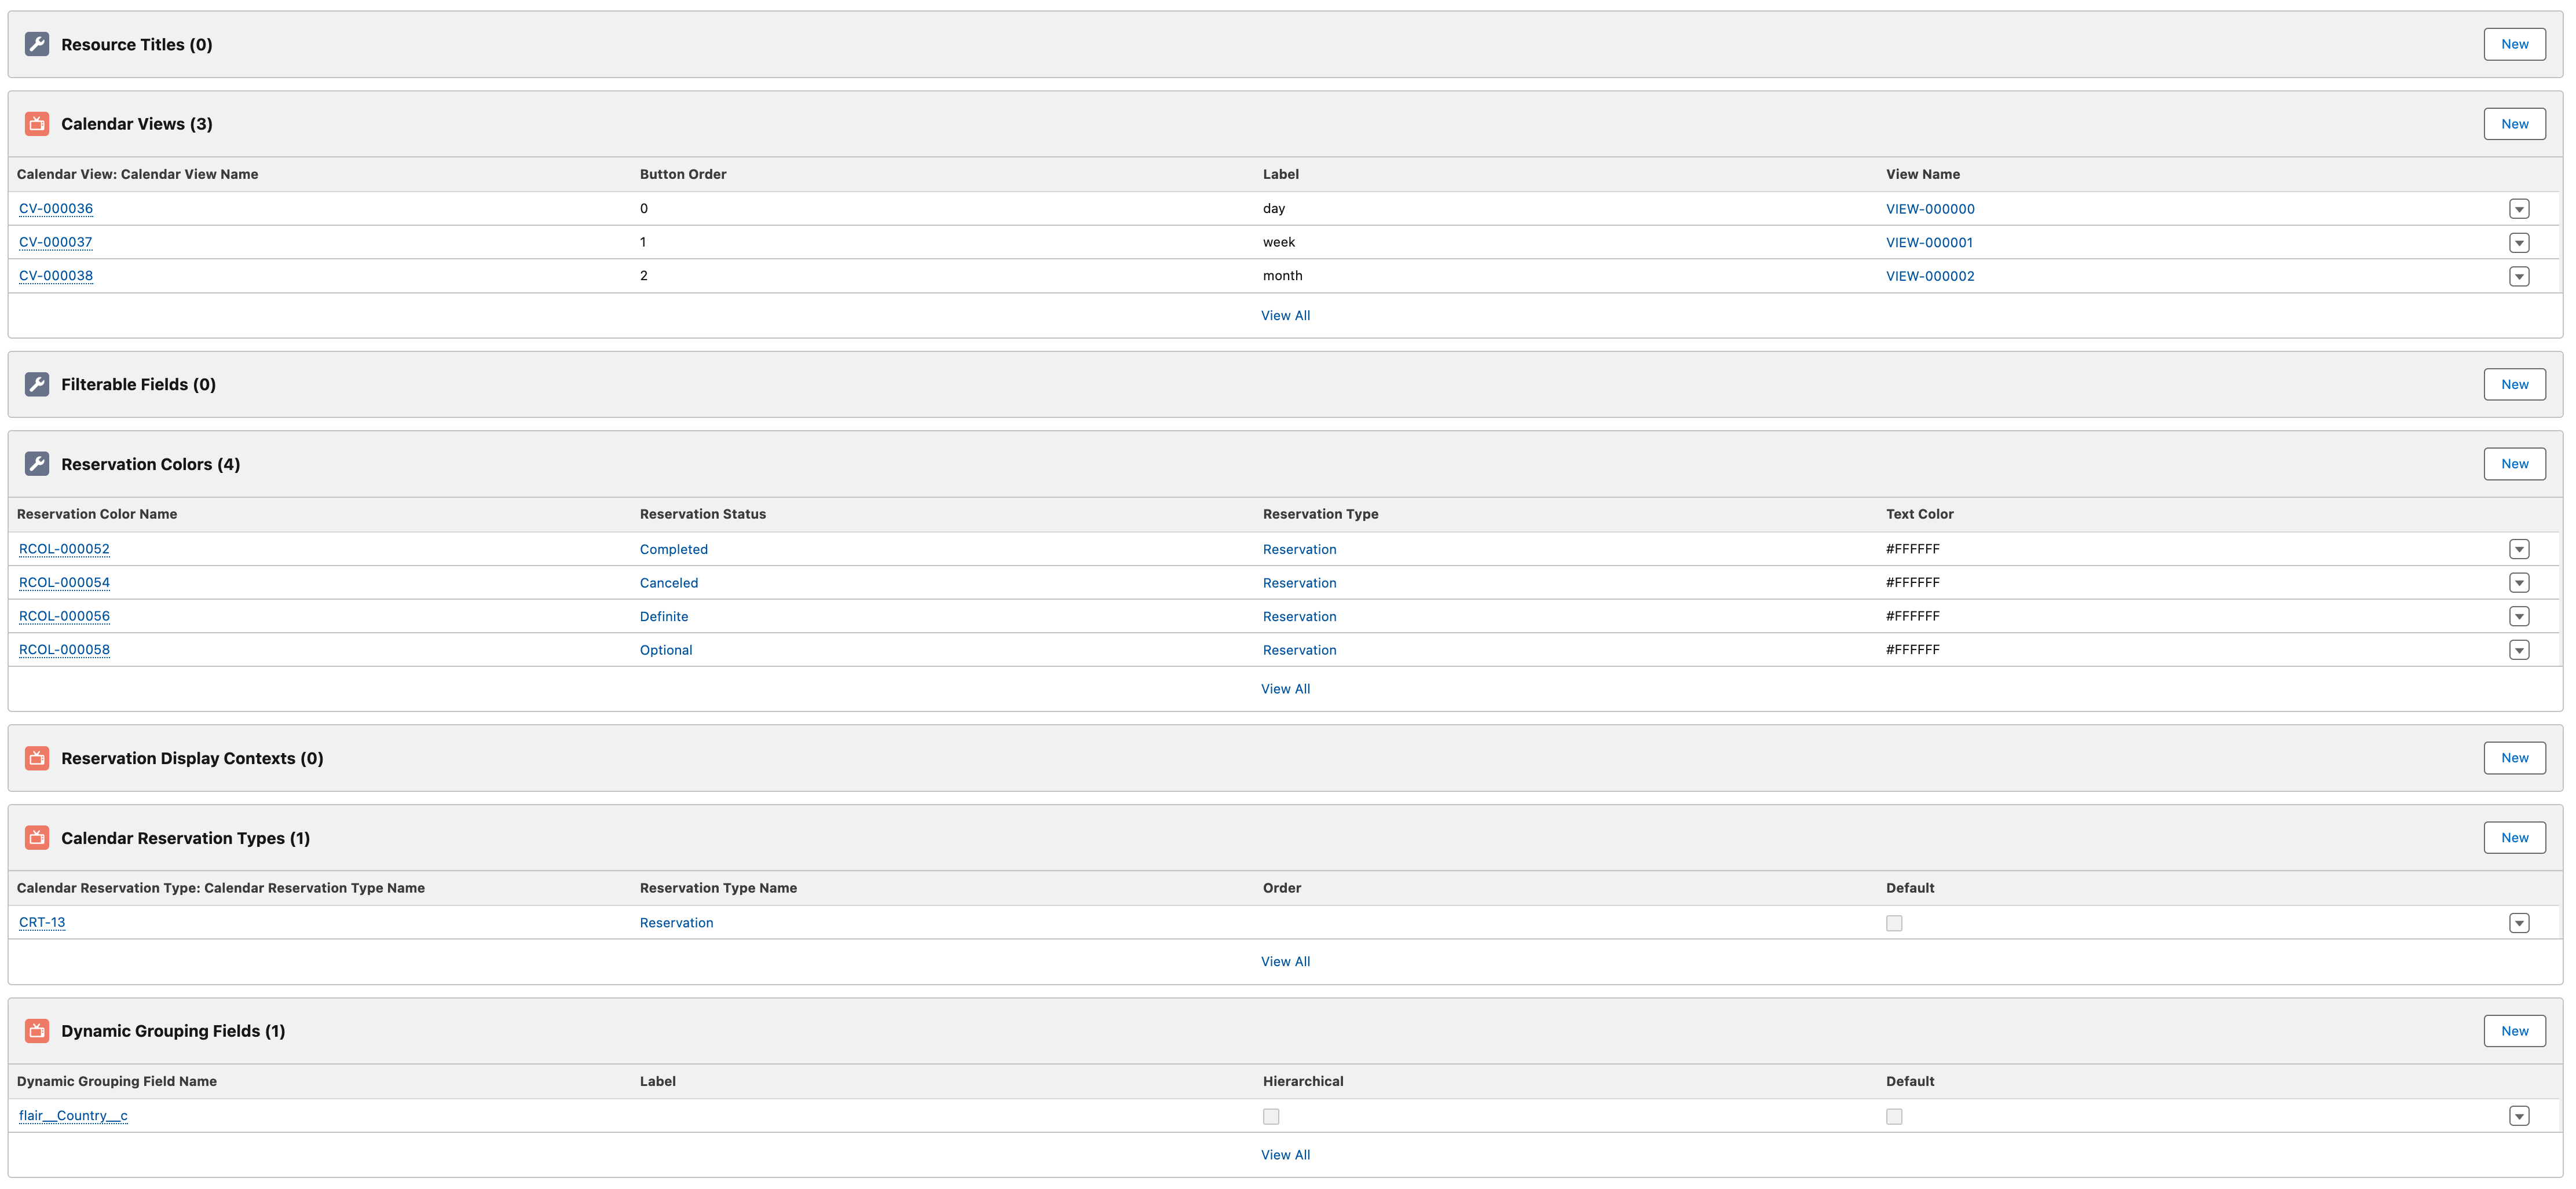2576x1189 pixels.
Task: Open the Completed reservation status link
Action: 673,549
